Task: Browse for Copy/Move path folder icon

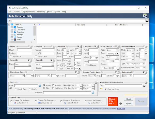Action: [x=144, y=86]
